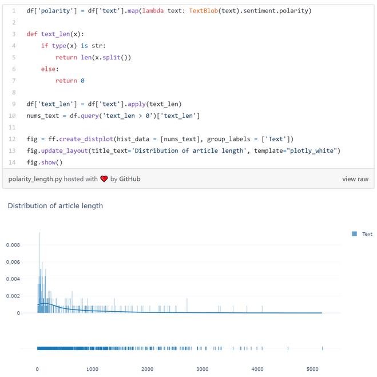This screenshot has height=377, width=377.
Task: Click the "Distribution of article length" chart title
Action: click(x=55, y=205)
